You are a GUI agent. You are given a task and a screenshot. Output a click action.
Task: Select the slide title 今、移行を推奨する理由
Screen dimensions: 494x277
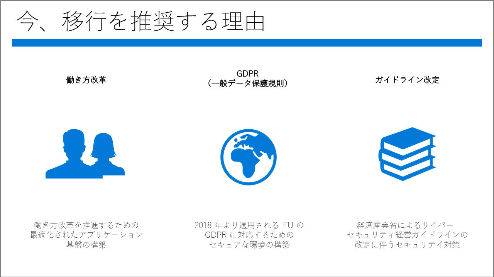click(x=140, y=21)
